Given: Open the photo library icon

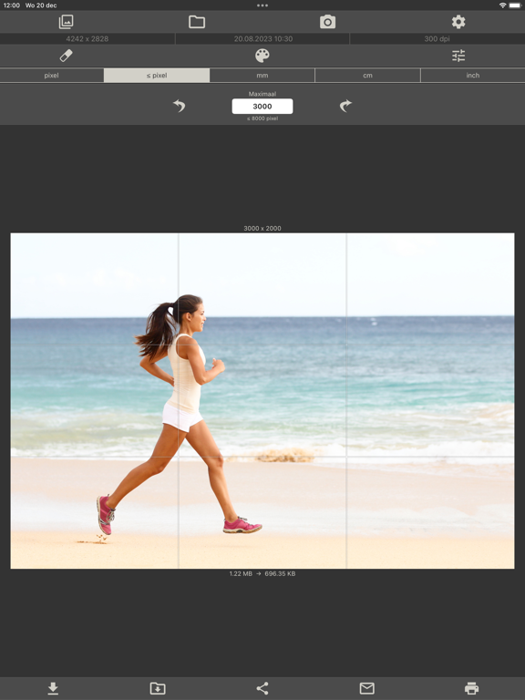Looking at the screenshot, I should click(66, 22).
